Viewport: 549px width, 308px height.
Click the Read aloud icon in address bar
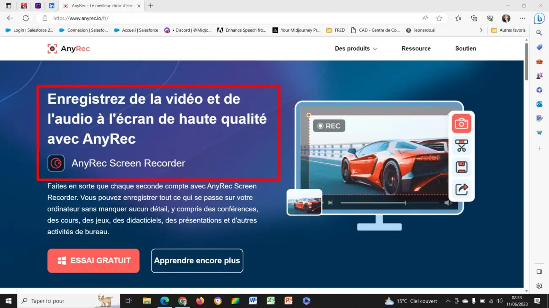click(x=425, y=18)
